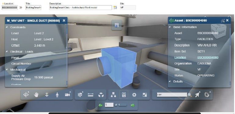This screenshot has width=235, height=114.
Task: Collapse the Constraints section
Action: 7,27
